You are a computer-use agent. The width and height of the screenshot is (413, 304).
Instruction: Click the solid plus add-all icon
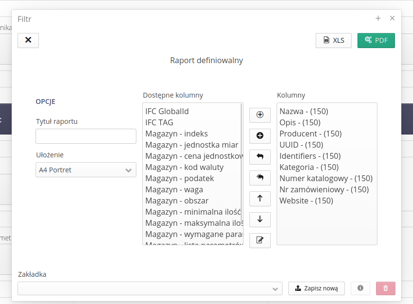point(260,136)
